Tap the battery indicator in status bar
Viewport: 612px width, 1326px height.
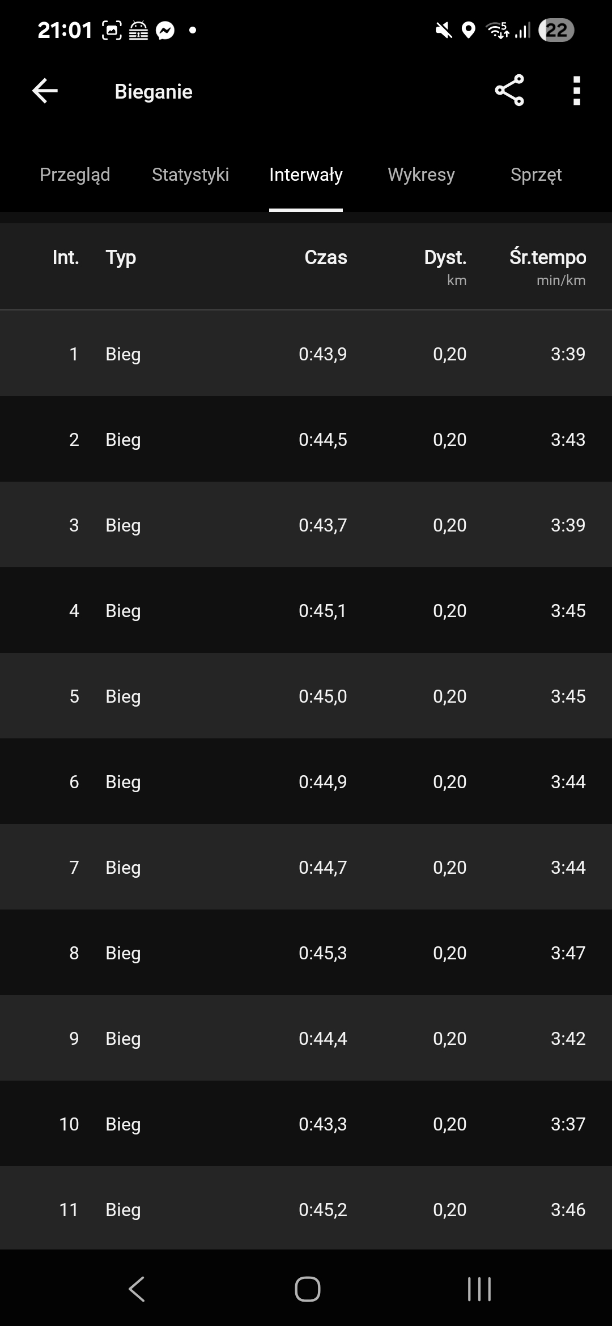556,31
